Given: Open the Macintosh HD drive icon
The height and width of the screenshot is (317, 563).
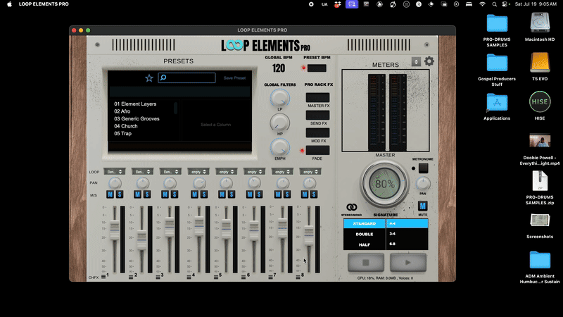Looking at the screenshot, I should [540, 23].
